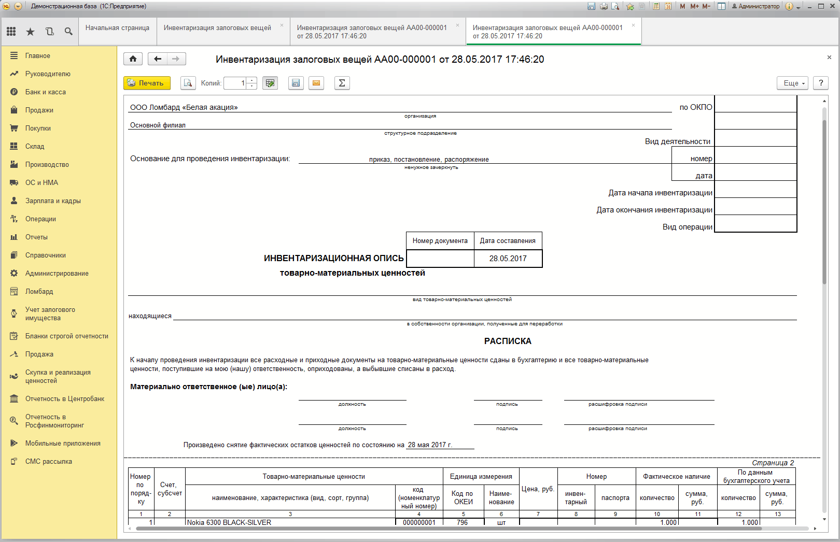The width and height of the screenshot is (840, 542).
Task: Open Учет залогового имущества section
Action: pos(59,313)
